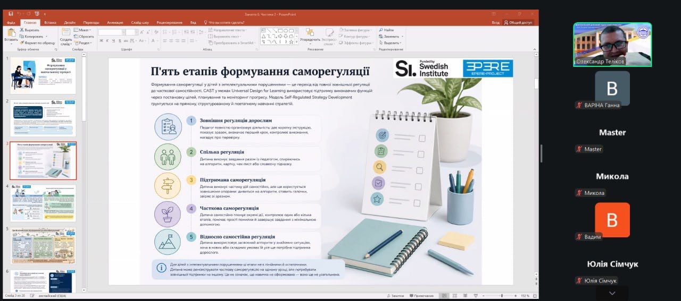The width and height of the screenshot is (681, 301).
Task: Switch to the Анимация ribbon tab
Action: tap(114, 23)
